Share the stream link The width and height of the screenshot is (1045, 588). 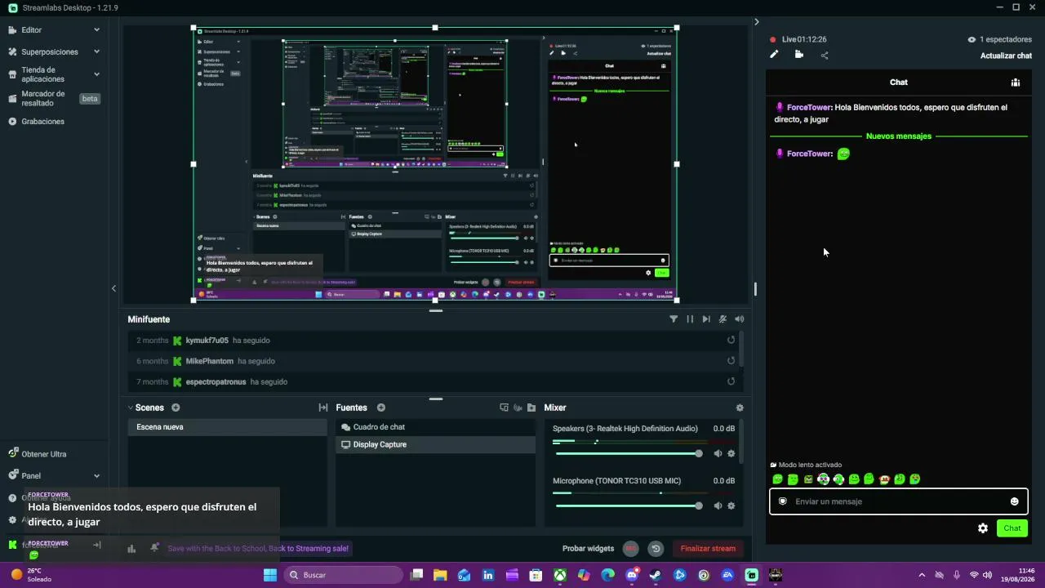tap(825, 56)
